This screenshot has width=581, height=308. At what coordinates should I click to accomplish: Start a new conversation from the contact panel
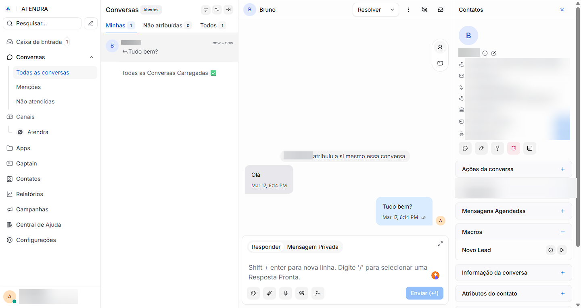[465, 148]
